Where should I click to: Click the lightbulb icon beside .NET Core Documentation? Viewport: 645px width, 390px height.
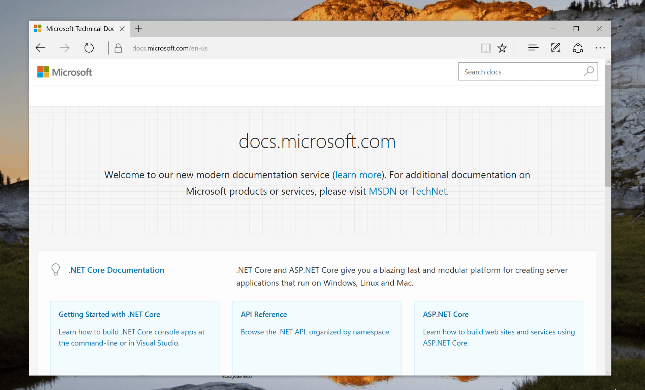click(x=56, y=269)
